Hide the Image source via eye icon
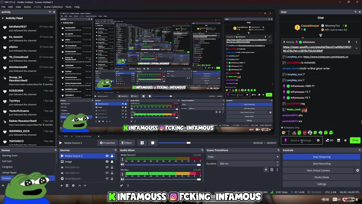 click(x=107, y=161)
